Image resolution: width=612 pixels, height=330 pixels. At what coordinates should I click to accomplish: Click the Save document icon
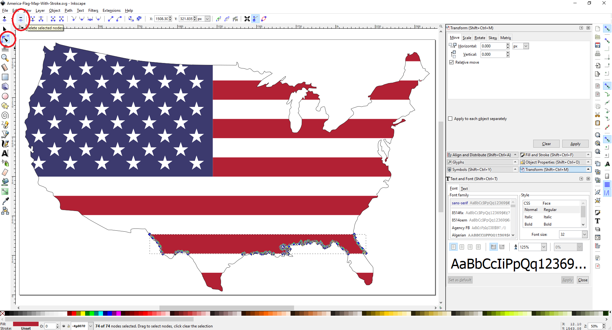pos(597,45)
